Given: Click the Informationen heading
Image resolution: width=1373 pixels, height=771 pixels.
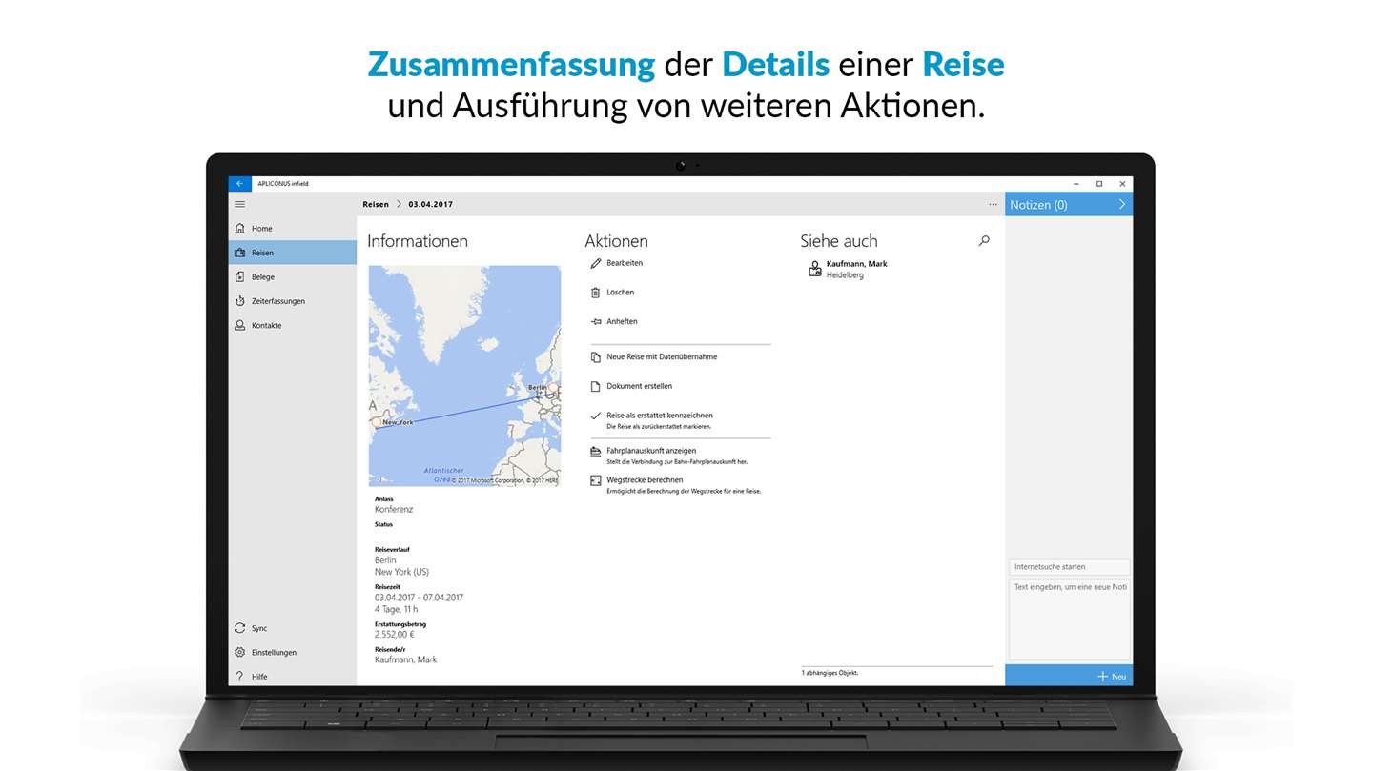Looking at the screenshot, I should tap(418, 241).
